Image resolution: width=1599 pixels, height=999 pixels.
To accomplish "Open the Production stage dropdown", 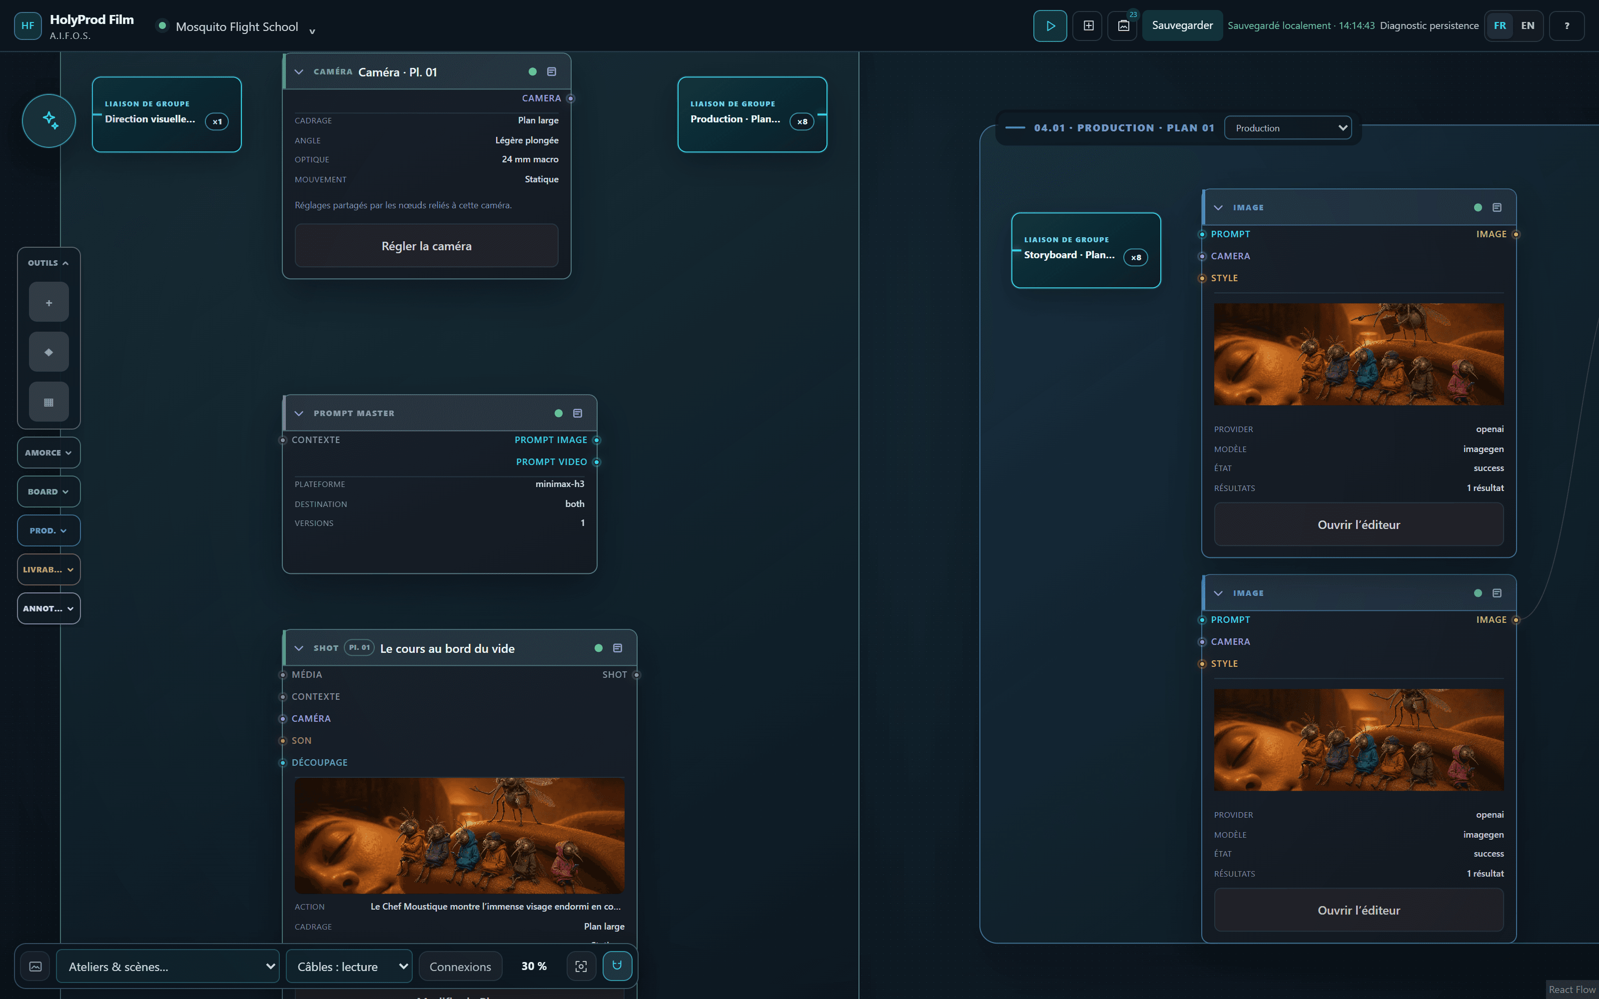I will [x=1288, y=128].
